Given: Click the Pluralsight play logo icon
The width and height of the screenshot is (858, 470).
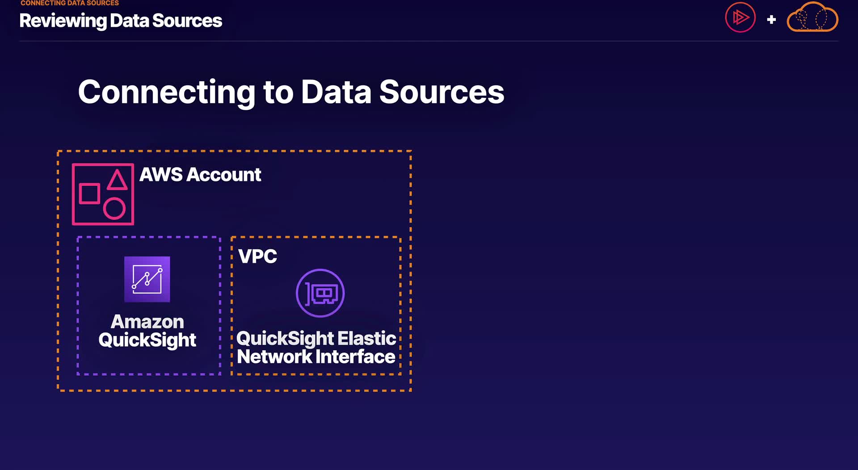Looking at the screenshot, I should click(740, 18).
